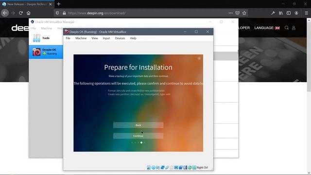
Task: Reload the page in Firefox
Action: coord(20,13)
